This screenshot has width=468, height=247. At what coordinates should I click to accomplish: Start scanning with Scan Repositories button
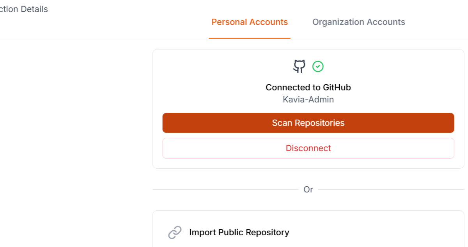point(308,123)
